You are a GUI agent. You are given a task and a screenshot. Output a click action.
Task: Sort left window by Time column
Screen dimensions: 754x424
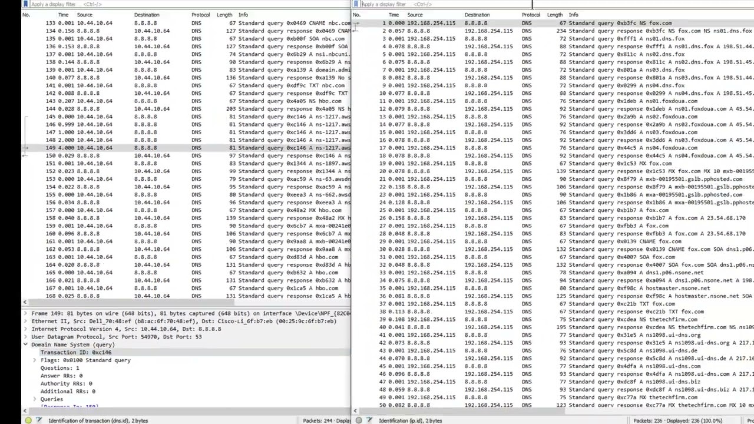63,15
